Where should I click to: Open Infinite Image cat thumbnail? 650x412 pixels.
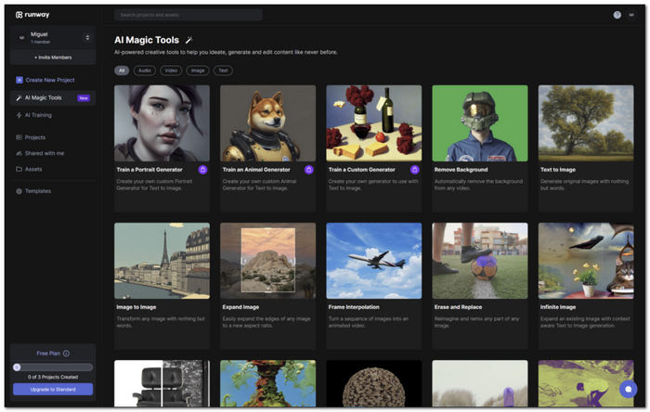[586, 261]
